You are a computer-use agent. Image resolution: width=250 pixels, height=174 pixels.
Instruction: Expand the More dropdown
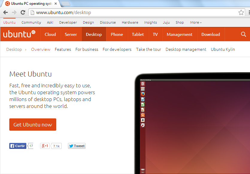196,22
